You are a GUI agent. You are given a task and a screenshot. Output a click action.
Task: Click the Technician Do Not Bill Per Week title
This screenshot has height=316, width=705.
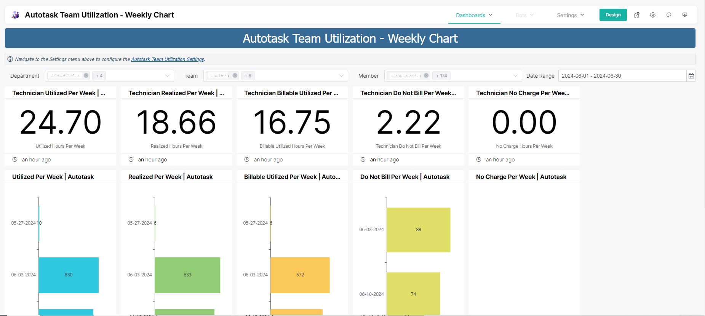point(408,93)
